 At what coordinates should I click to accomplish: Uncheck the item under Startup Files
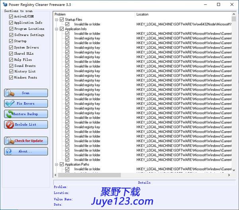[x=67, y=24]
